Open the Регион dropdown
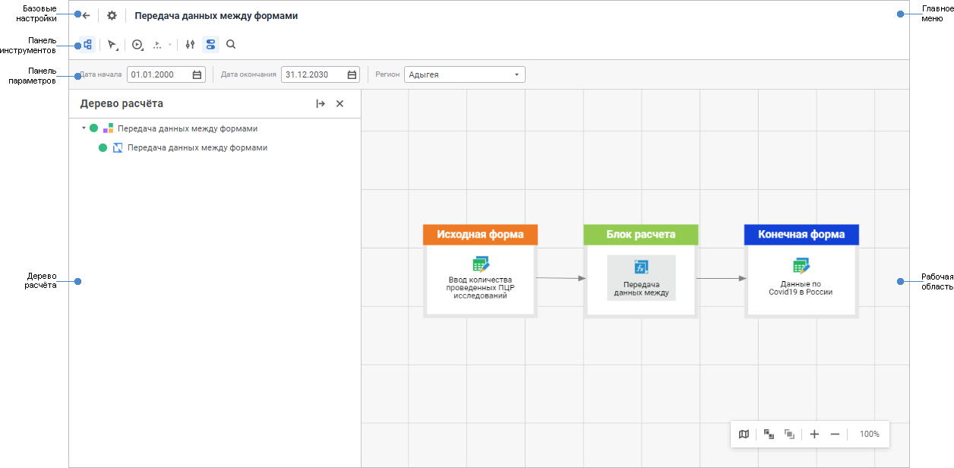The height and width of the screenshot is (468, 954). click(x=464, y=74)
